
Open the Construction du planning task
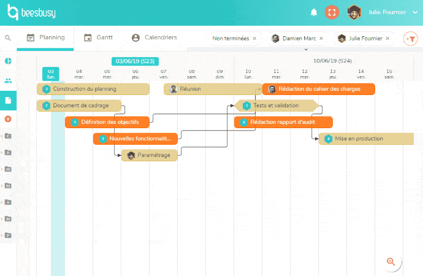(x=93, y=89)
